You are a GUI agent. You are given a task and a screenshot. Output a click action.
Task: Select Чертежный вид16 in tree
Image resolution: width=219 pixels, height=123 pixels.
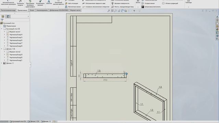click(14, 40)
